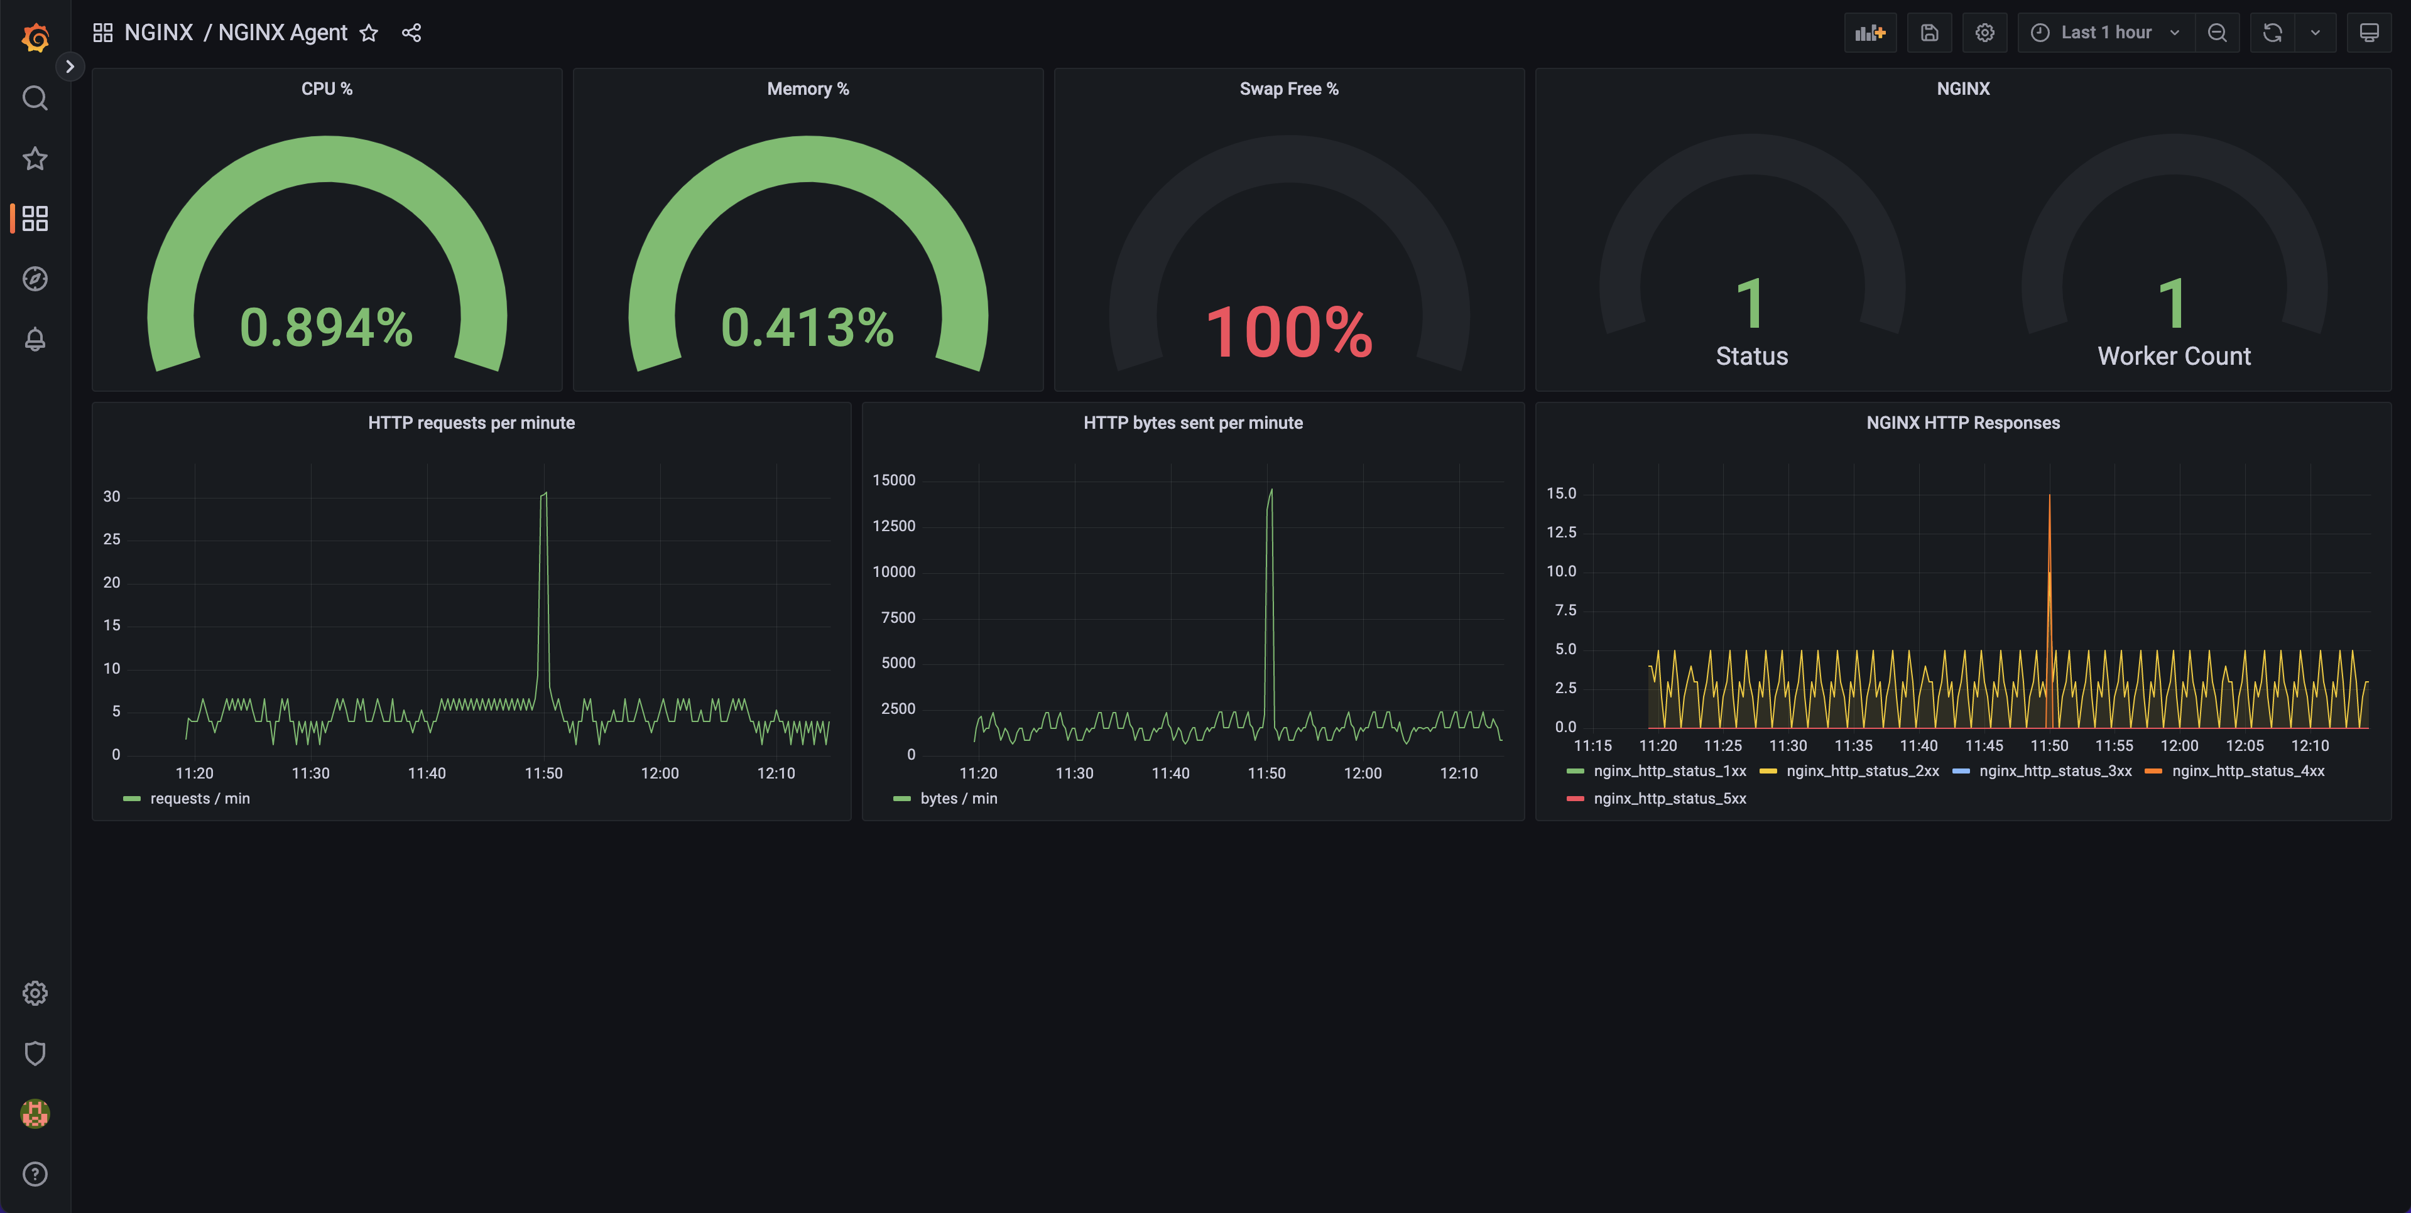Click the CPU gauge value 0.894%
2411x1213 pixels.
(x=327, y=327)
